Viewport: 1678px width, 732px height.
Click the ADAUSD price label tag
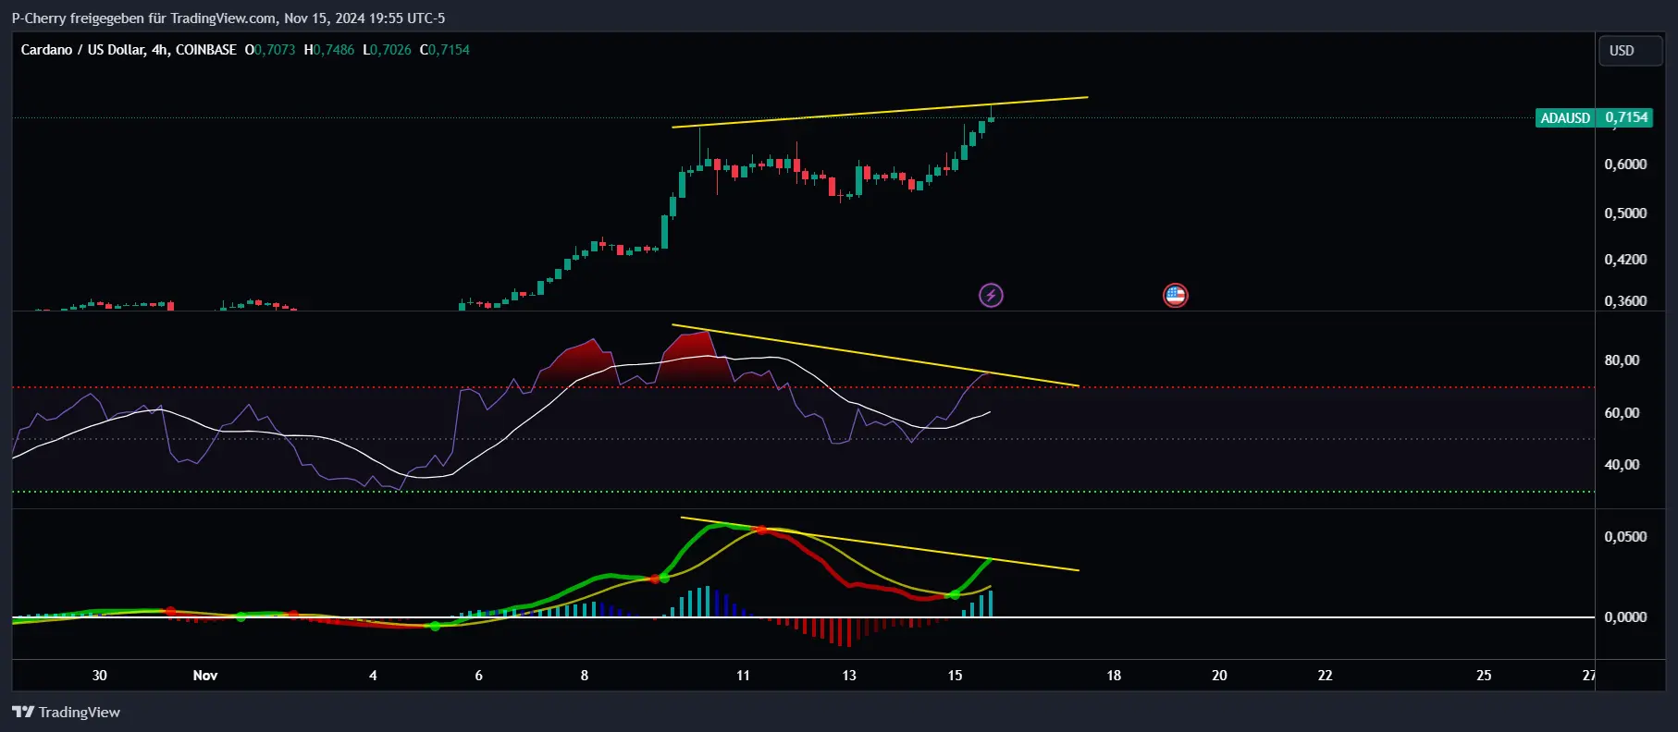[1565, 117]
